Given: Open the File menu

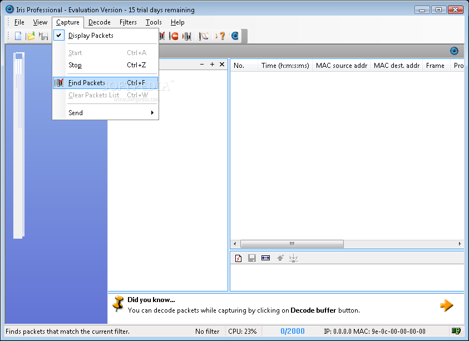Looking at the screenshot, I should (19, 22).
